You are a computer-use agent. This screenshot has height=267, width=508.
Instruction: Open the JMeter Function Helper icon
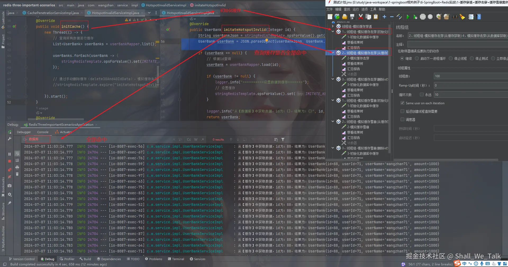point(471,17)
